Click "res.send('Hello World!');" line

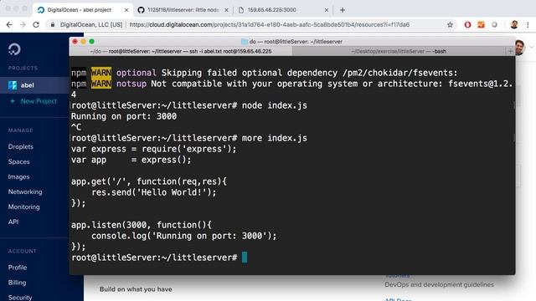point(154,192)
